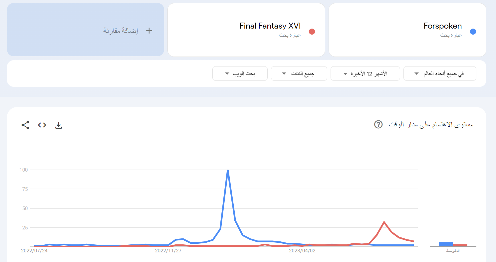Image resolution: width=496 pixels, height=262 pixels.
Task: Open the all categories dropdown
Action: (299, 73)
